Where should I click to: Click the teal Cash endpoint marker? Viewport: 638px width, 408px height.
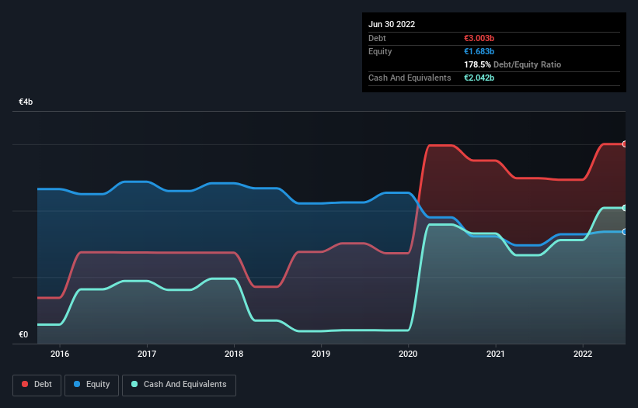tap(625, 208)
